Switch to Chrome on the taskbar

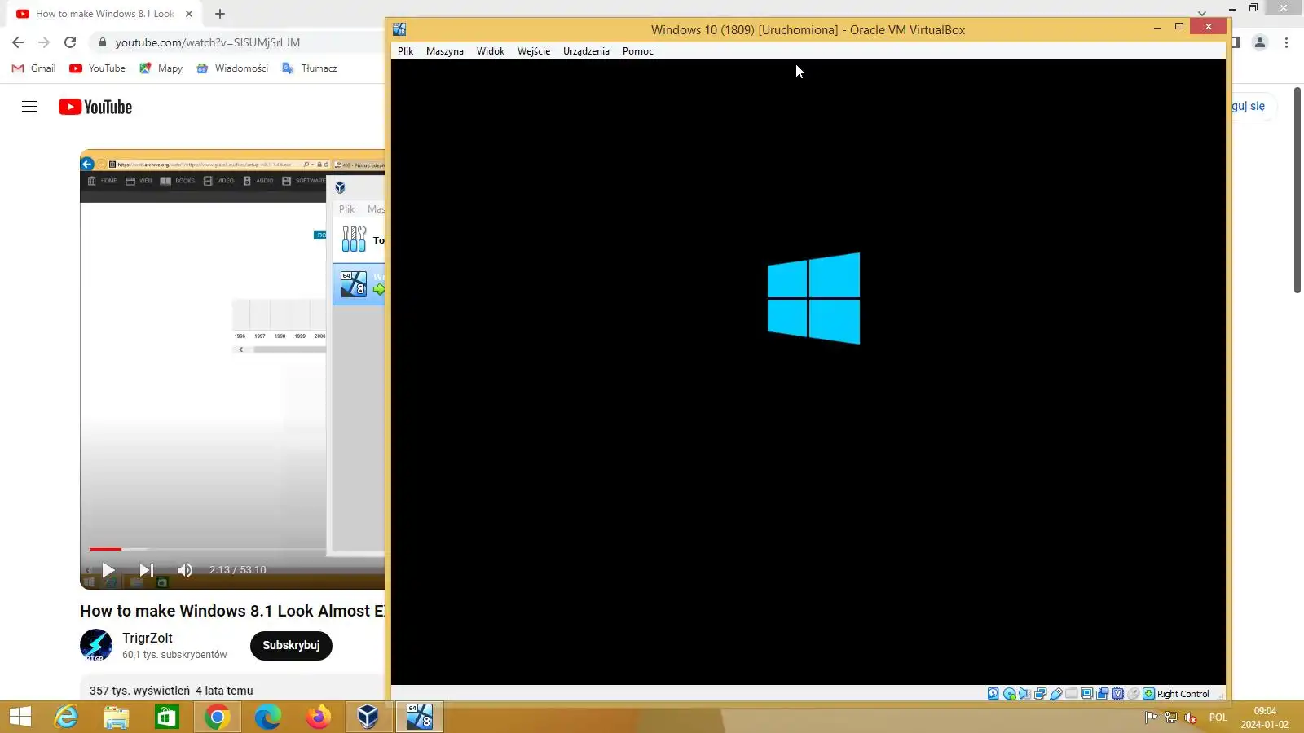[x=218, y=717]
